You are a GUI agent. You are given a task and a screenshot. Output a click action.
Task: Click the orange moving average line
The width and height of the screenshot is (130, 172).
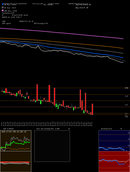coord(62,42)
